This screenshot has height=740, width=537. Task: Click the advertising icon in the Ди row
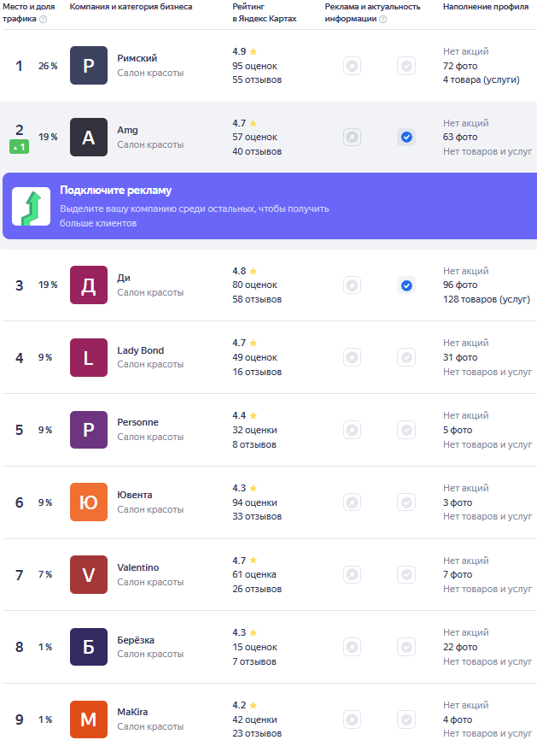point(352,285)
